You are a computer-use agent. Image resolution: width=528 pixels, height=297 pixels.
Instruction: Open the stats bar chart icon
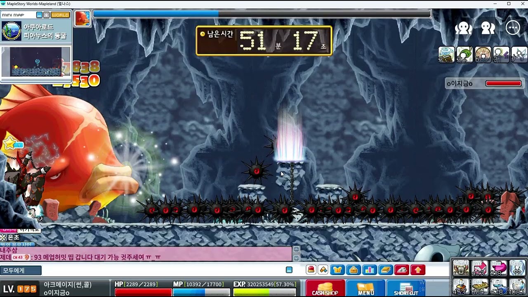tap(370, 270)
